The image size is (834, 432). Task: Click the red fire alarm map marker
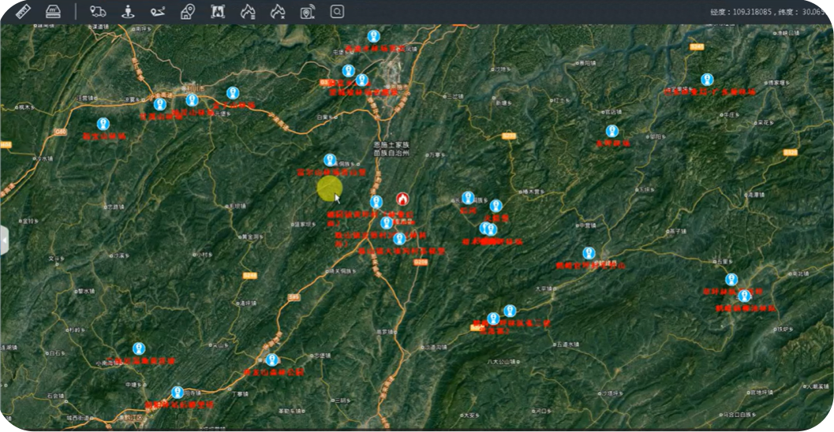(402, 199)
